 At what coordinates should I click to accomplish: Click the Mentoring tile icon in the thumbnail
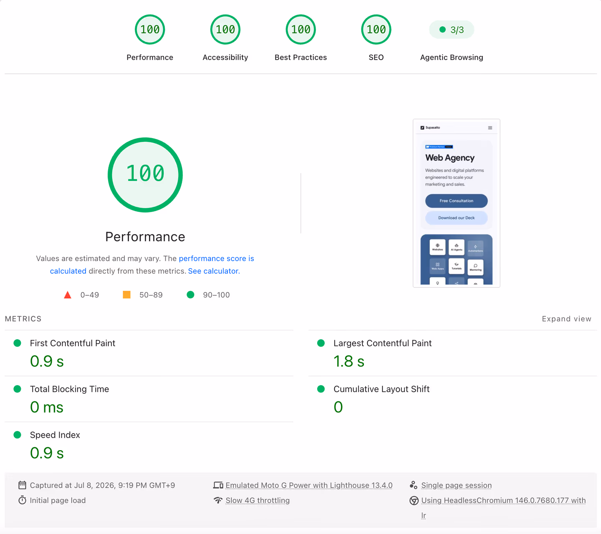coord(475,266)
